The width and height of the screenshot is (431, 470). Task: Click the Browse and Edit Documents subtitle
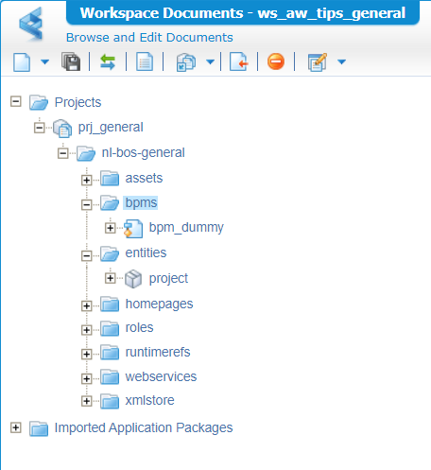coord(149,38)
